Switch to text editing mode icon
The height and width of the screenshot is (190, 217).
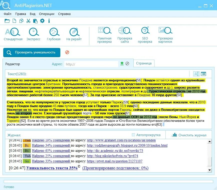tap(196, 74)
